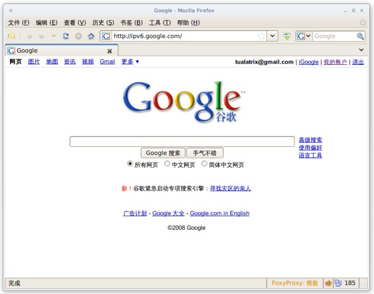Select the 所有网页 radio button
Screen dimensions: 374x294
130,164
